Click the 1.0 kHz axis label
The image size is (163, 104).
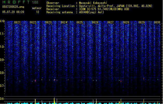pos(2,47)
